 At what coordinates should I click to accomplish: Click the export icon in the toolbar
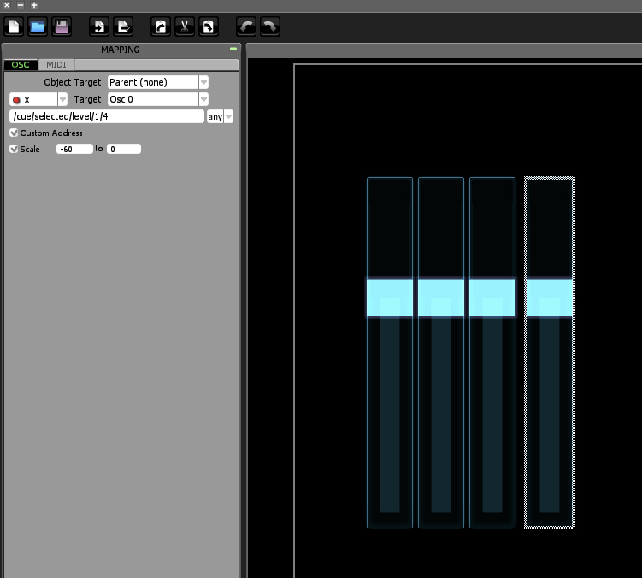tap(123, 27)
